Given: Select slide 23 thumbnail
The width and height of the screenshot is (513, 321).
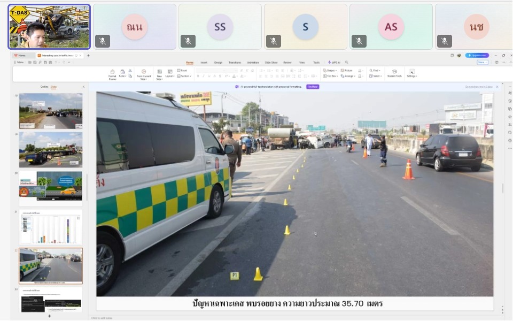Looking at the screenshot, I should (x=51, y=300).
